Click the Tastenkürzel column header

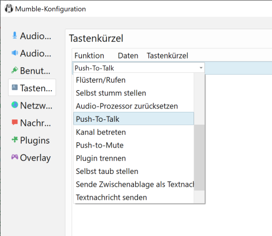[x=167, y=56]
